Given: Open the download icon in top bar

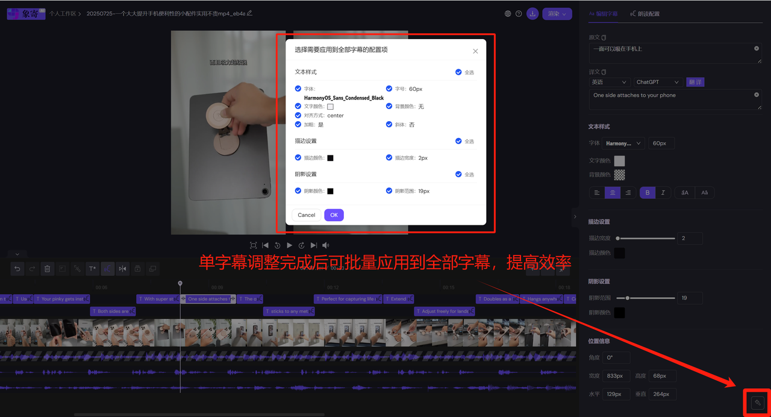Looking at the screenshot, I should 532,13.
